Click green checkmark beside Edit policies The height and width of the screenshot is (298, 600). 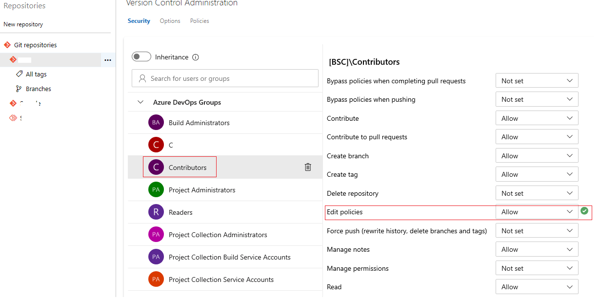pyautogui.click(x=584, y=211)
